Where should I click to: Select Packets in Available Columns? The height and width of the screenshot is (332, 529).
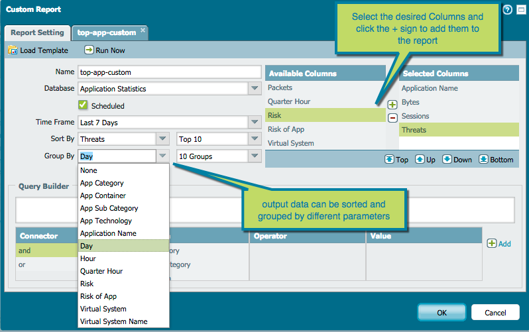[x=325, y=87]
